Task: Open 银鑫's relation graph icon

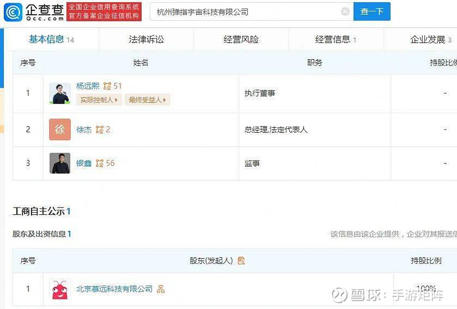Action: tap(99, 163)
